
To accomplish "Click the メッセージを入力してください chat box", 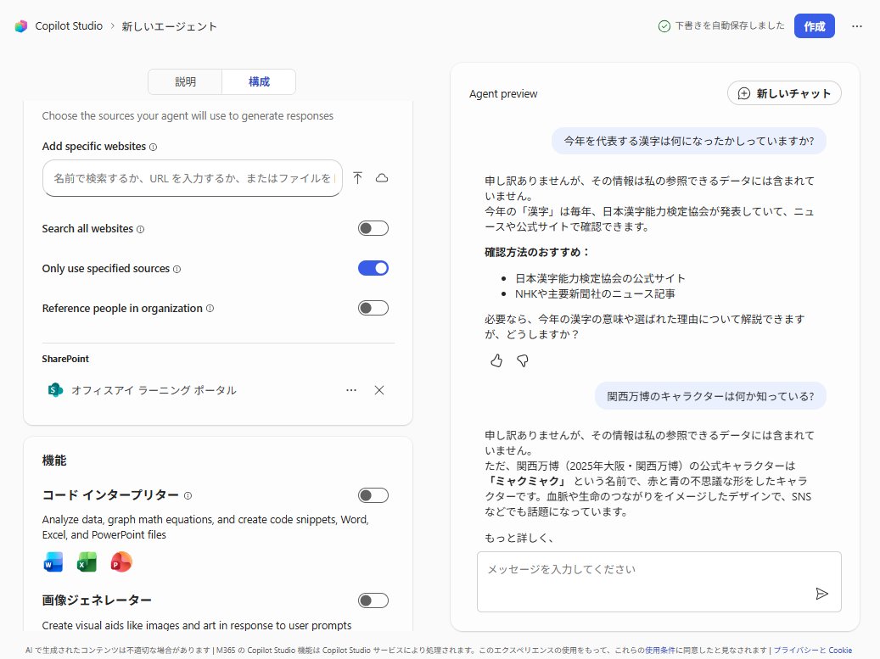I will [x=659, y=582].
